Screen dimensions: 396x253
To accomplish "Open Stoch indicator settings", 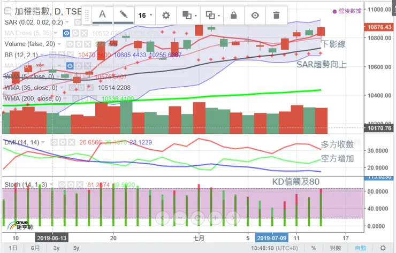I will (x=71, y=185).
